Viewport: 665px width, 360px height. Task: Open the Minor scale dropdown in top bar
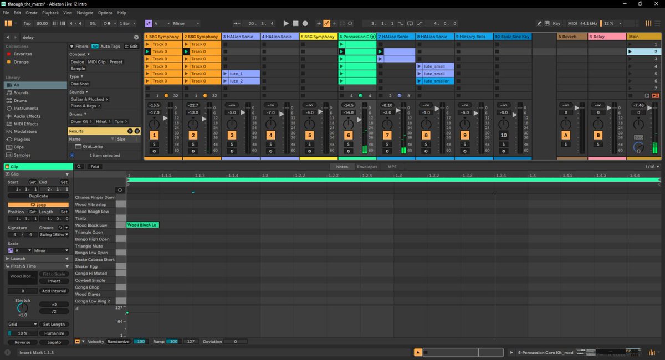click(186, 23)
